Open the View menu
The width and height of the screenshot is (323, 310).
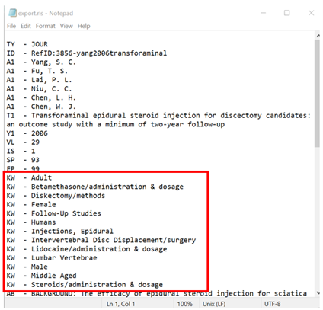pos(66,26)
